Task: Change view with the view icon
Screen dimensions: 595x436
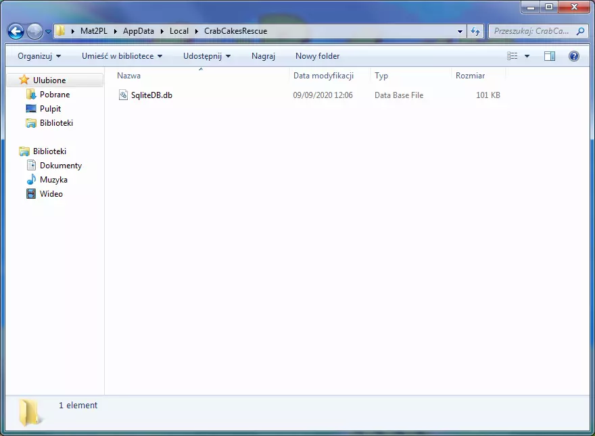Action: point(513,56)
